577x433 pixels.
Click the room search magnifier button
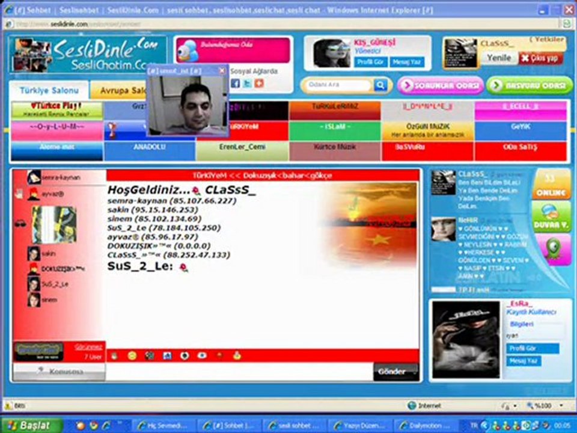[x=380, y=85]
